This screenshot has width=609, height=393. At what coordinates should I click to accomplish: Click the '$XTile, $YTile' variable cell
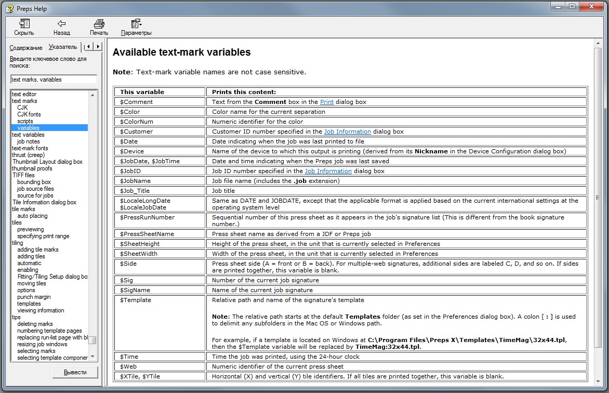pyautogui.click(x=160, y=376)
